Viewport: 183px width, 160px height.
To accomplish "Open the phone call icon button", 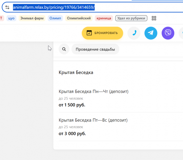I will (134, 33).
